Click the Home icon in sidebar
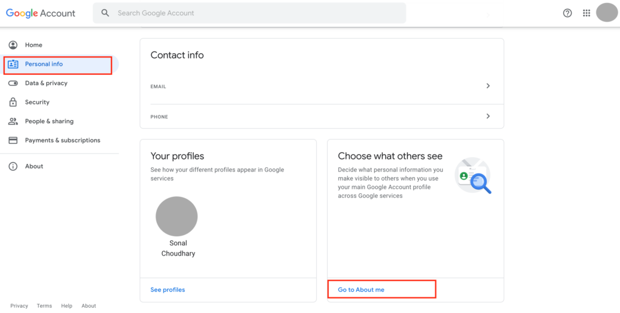 tap(13, 45)
